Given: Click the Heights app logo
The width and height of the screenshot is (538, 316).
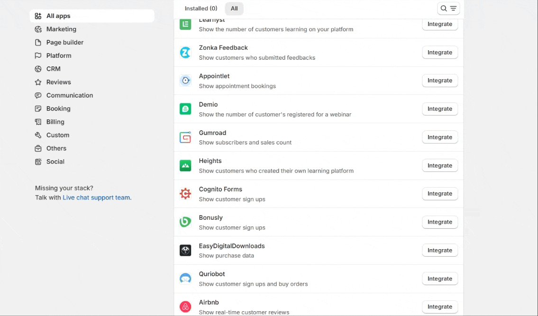Looking at the screenshot, I should (x=185, y=166).
